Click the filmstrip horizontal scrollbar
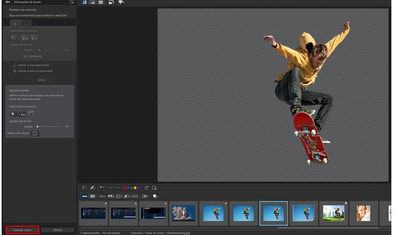 [x=328, y=228]
